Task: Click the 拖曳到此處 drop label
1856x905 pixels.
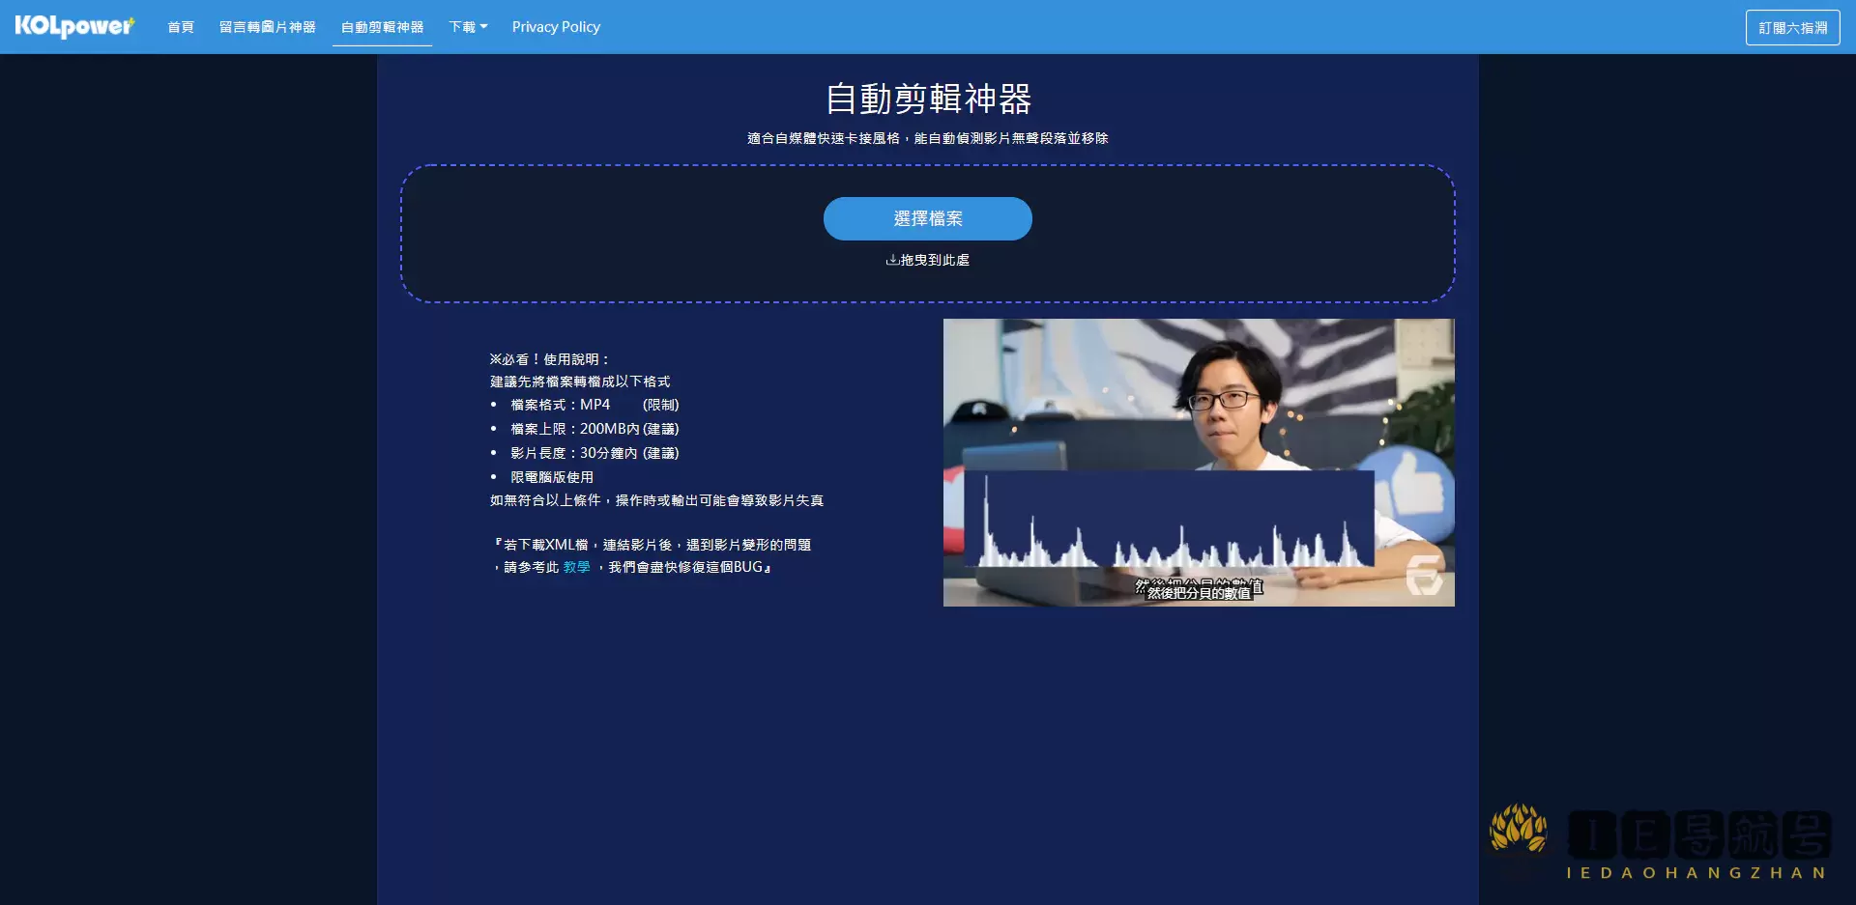Action: point(935,260)
